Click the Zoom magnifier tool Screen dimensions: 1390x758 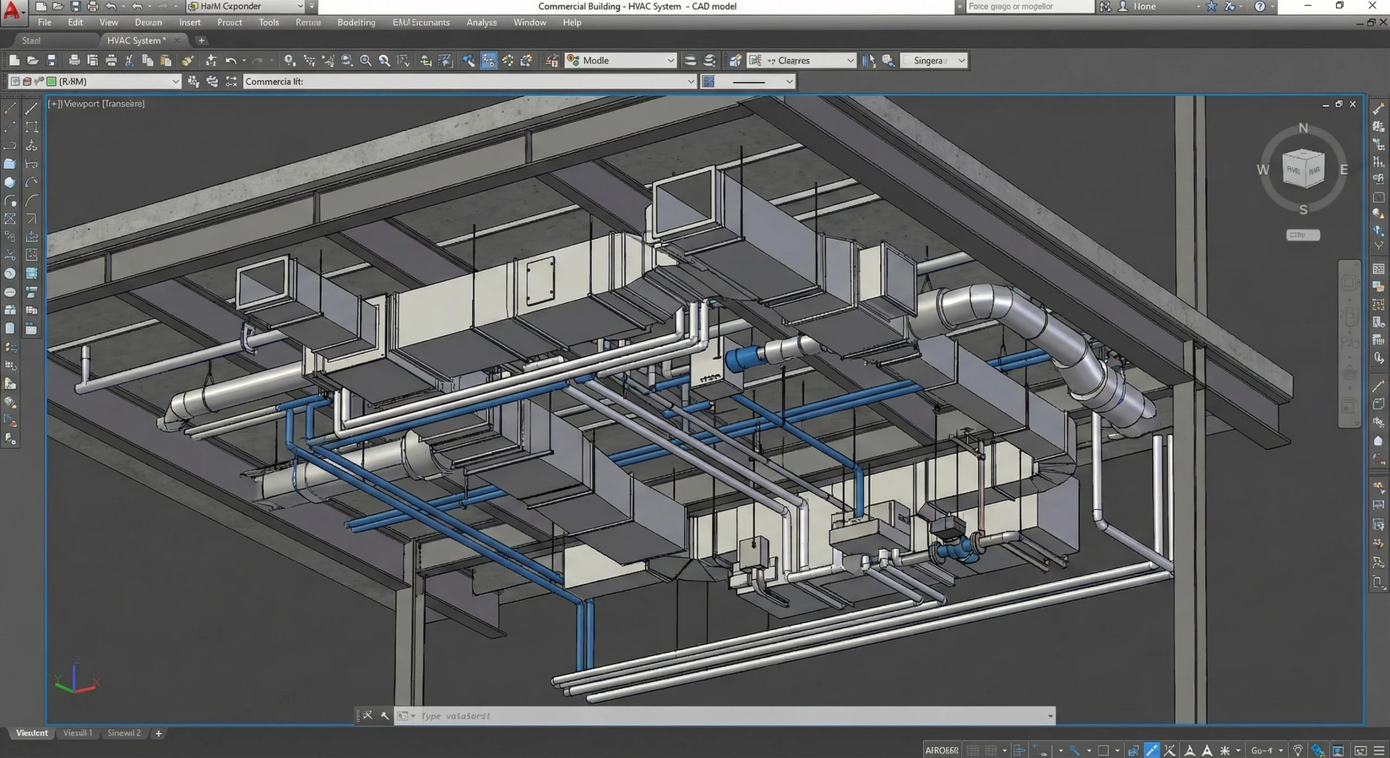click(x=365, y=60)
